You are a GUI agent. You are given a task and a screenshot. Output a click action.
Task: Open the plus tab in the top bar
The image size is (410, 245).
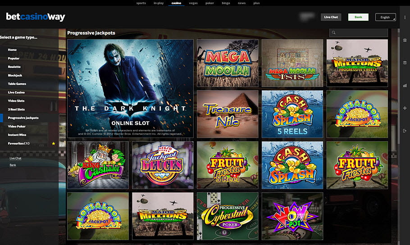click(256, 3)
